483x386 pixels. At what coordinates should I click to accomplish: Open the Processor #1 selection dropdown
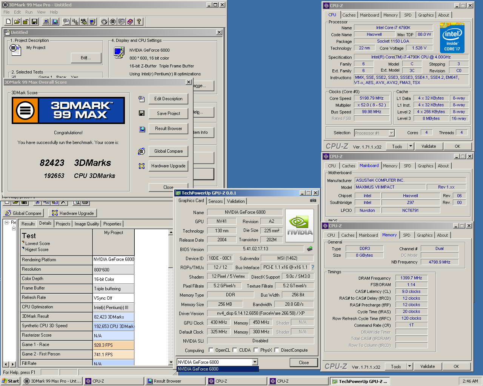point(391,133)
